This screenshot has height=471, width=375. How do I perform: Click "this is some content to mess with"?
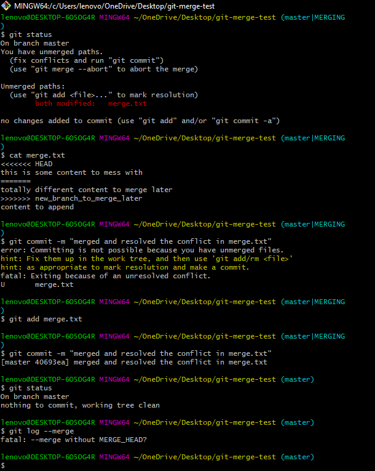pyautogui.click(x=72, y=172)
